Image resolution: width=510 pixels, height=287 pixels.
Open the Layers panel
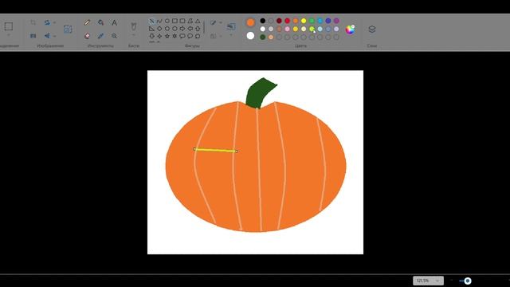[372, 29]
